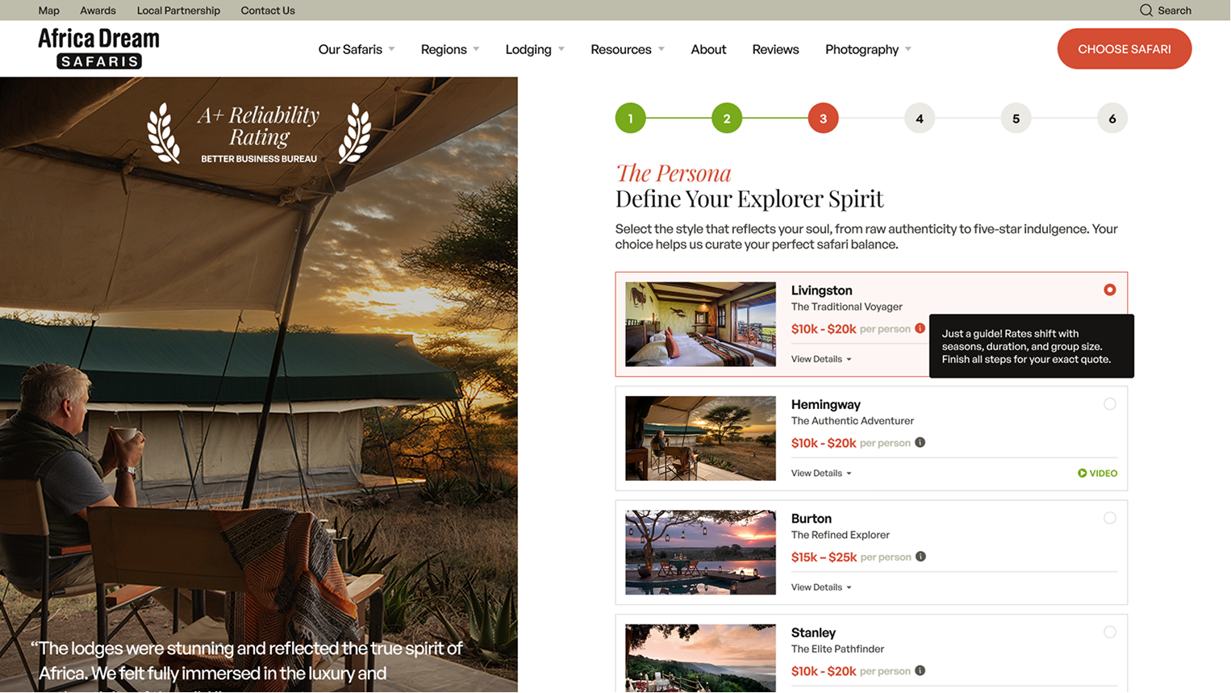Image resolution: width=1231 pixels, height=693 pixels.
Task: Open the Awards page from the top menu
Action: [x=98, y=10]
